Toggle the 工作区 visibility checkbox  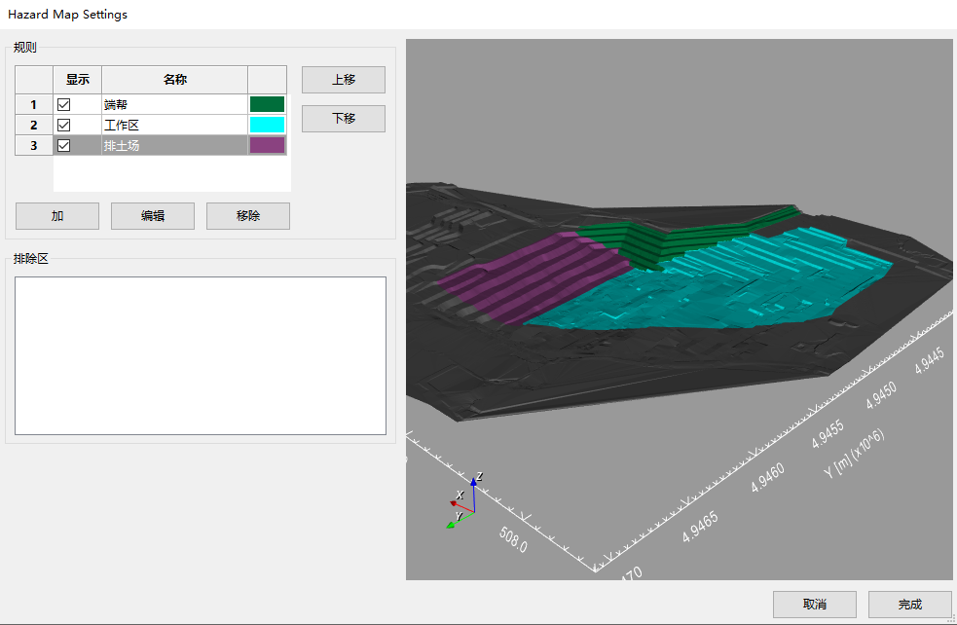pyautogui.click(x=64, y=125)
